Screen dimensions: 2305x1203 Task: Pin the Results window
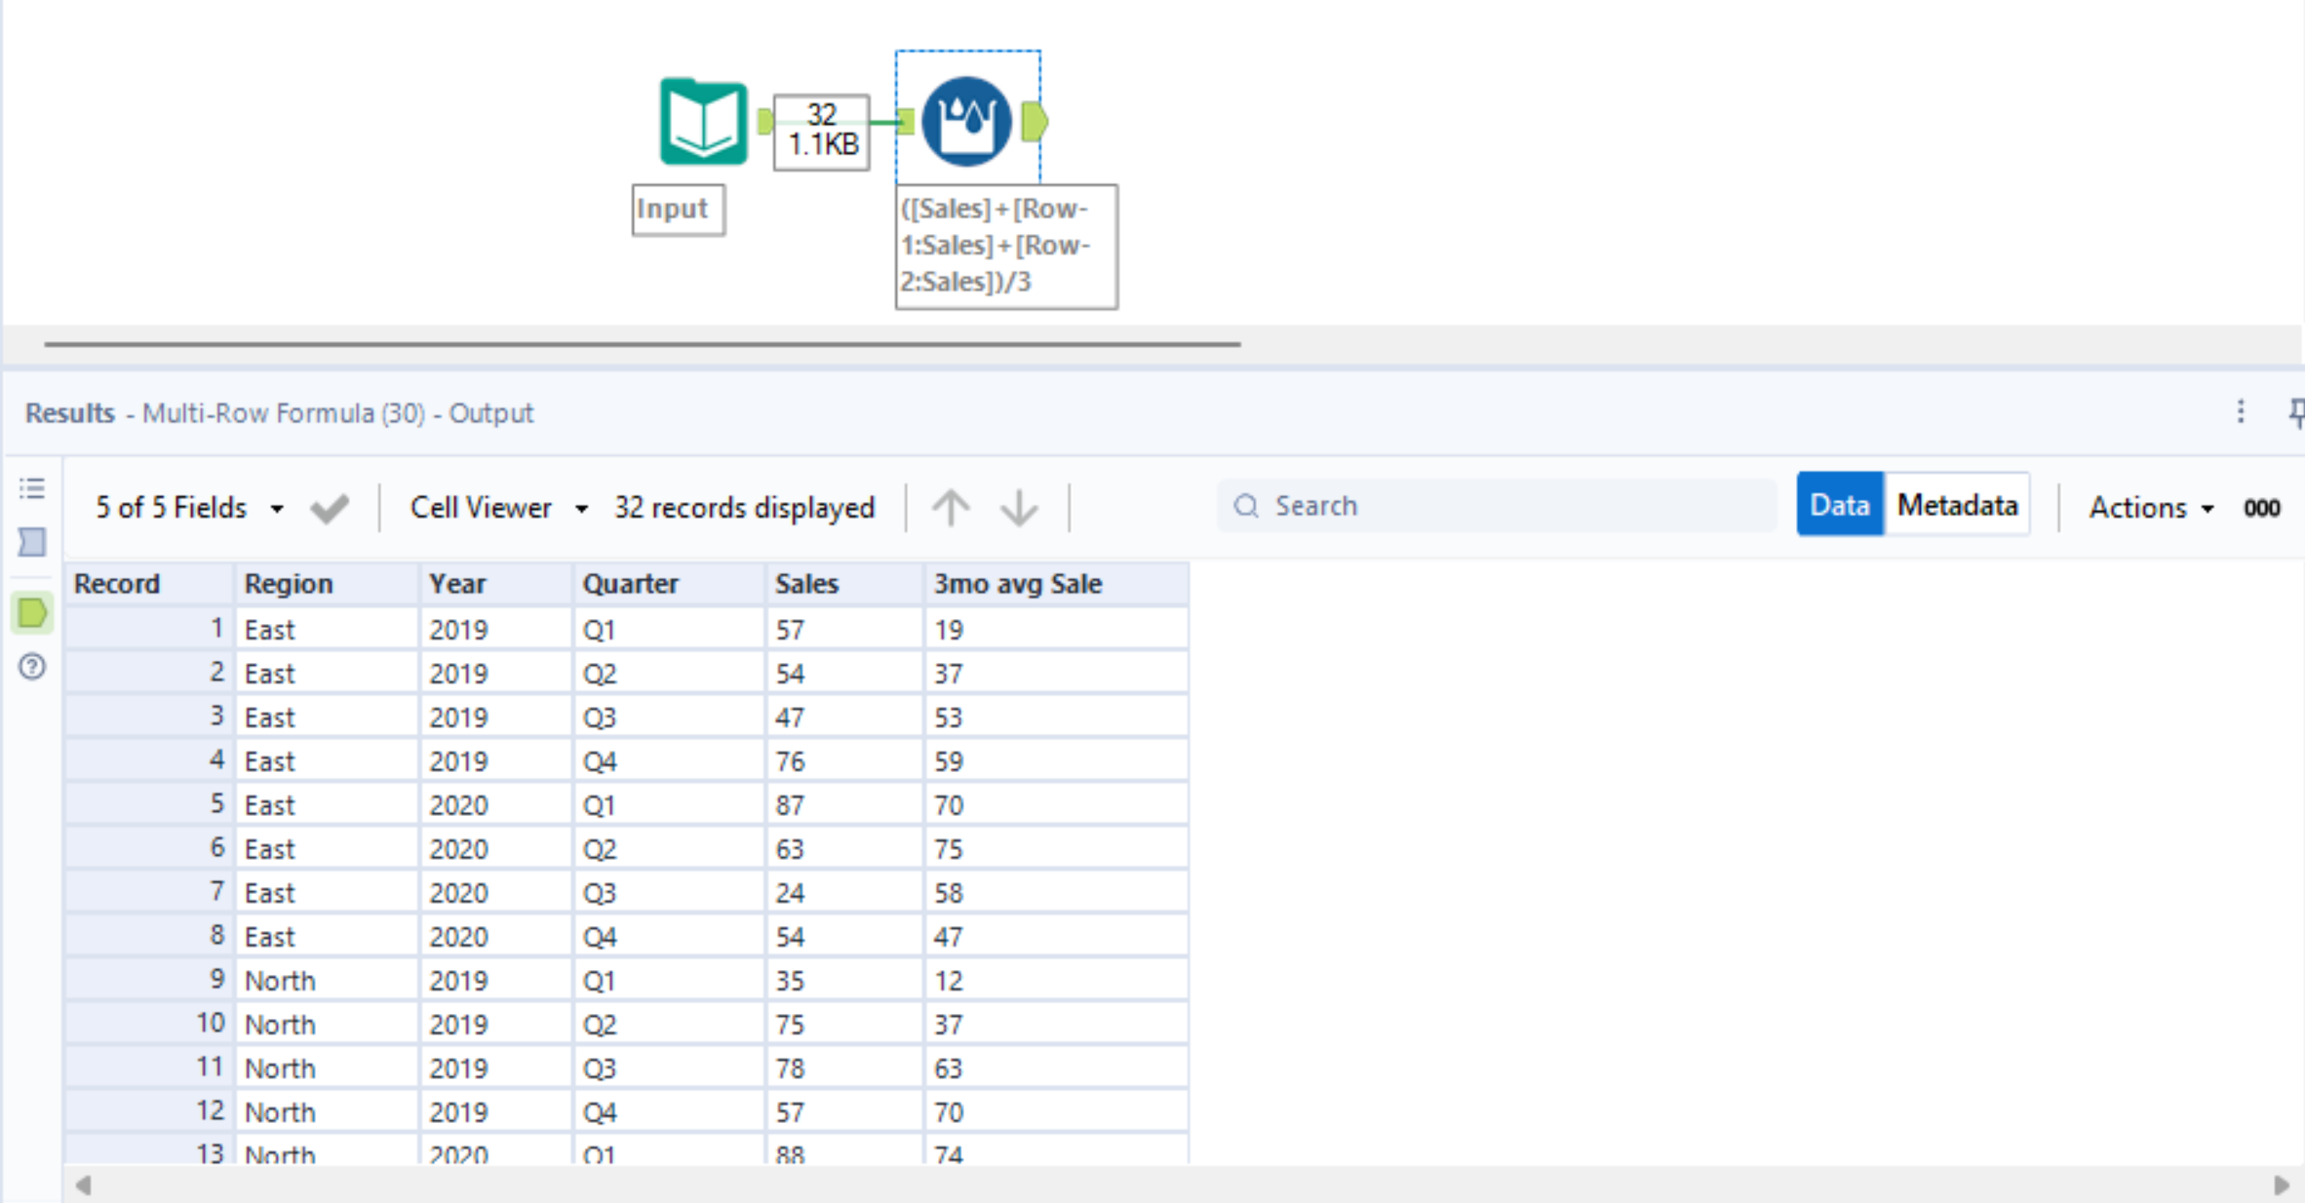coord(2296,412)
